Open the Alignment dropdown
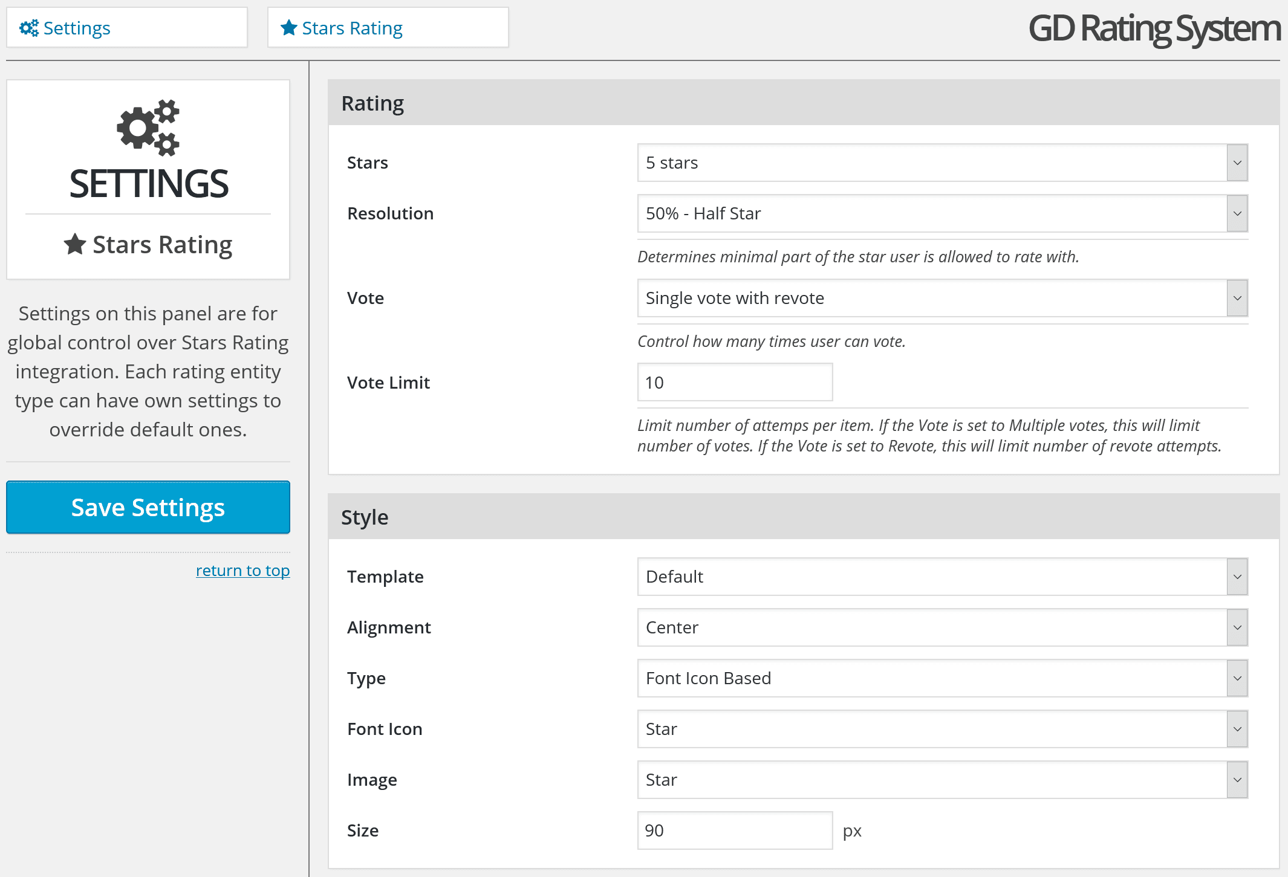1288x877 pixels. pos(943,627)
